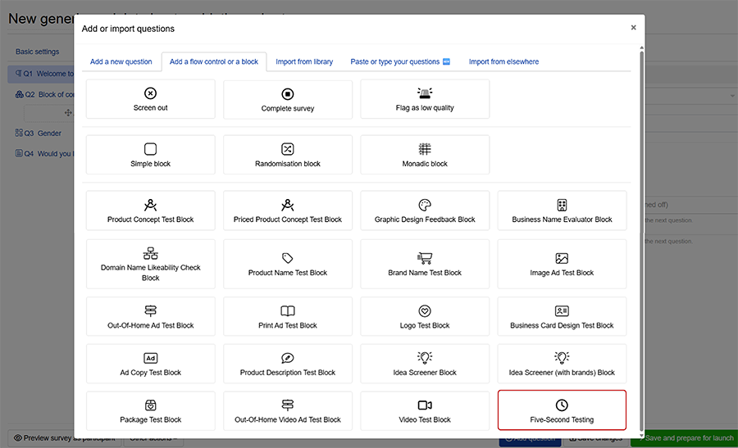Add a Randomisation block via its icon
738x448 pixels.
point(288,149)
